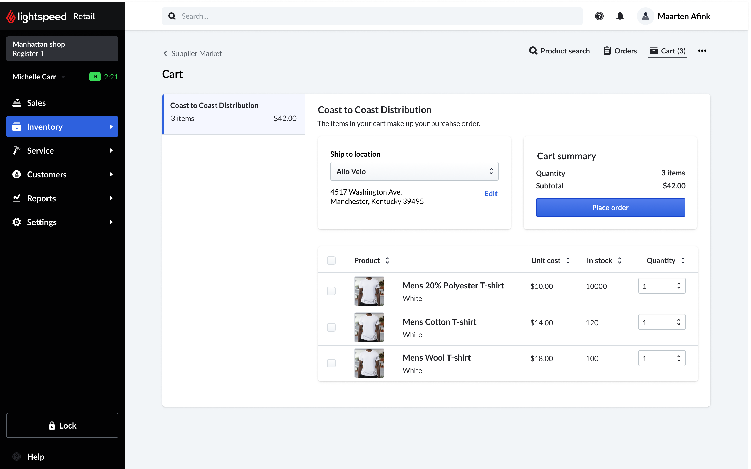The image size is (751, 469).
Task: Select Coast to Coast Distribution supplier card
Action: tap(233, 114)
